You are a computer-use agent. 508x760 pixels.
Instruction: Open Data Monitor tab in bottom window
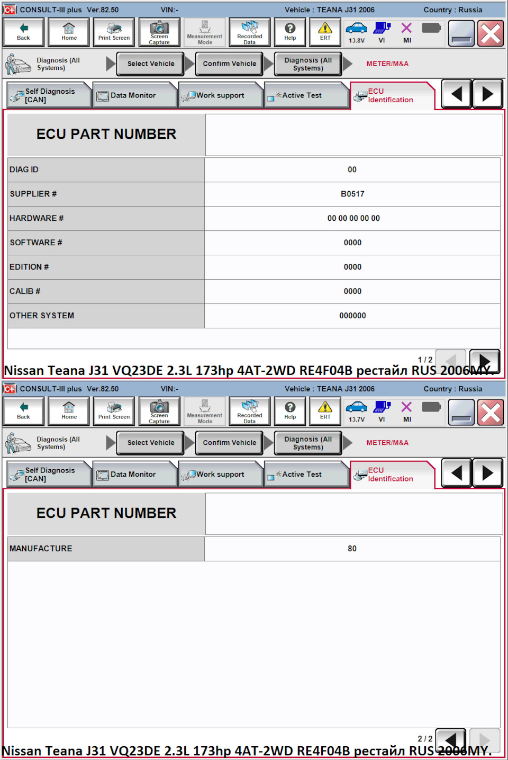pyautogui.click(x=134, y=475)
